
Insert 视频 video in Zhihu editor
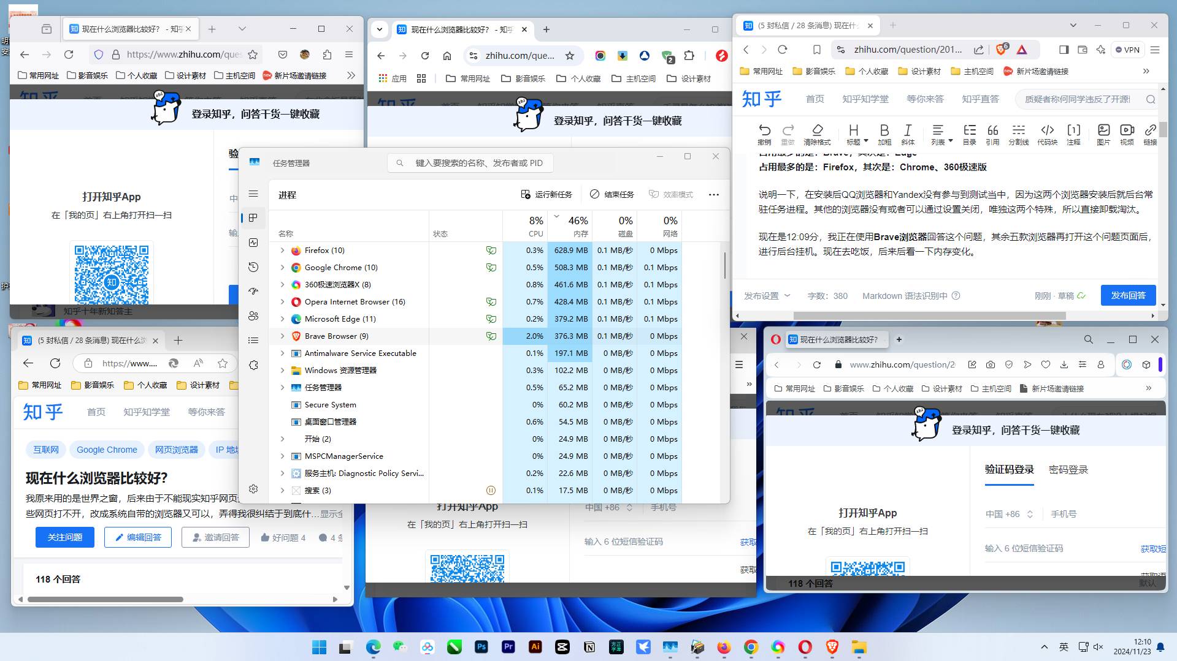pos(1127,134)
